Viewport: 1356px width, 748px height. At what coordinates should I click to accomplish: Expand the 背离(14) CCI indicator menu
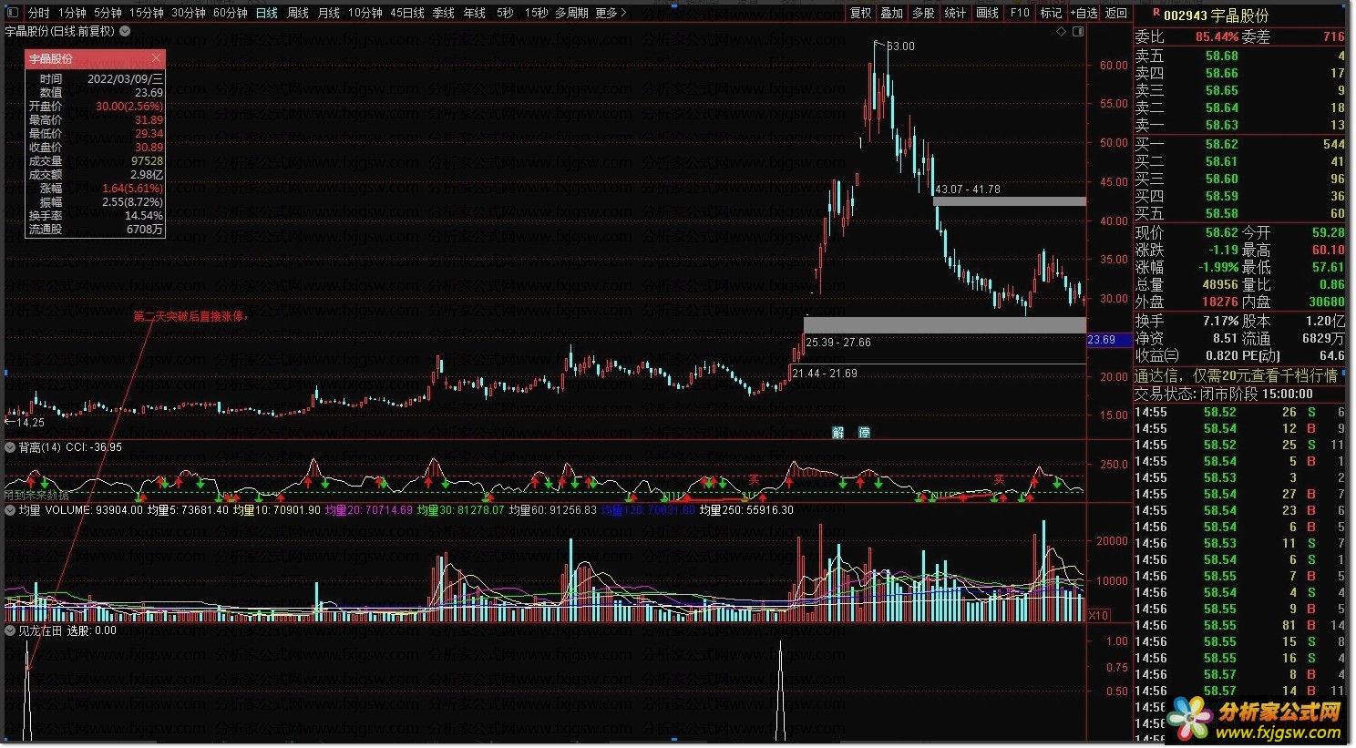[10, 447]
